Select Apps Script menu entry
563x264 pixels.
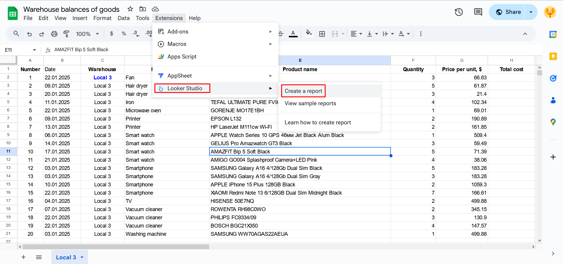pyautogui.click(x=215, y=57)
